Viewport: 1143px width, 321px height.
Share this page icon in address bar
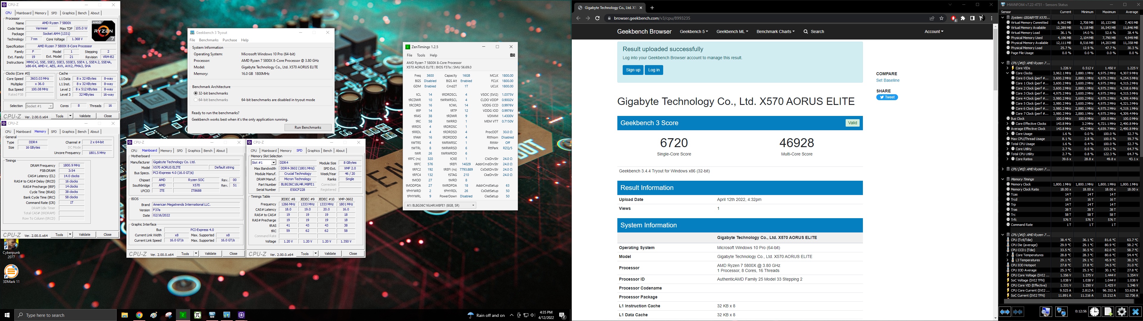932,18
